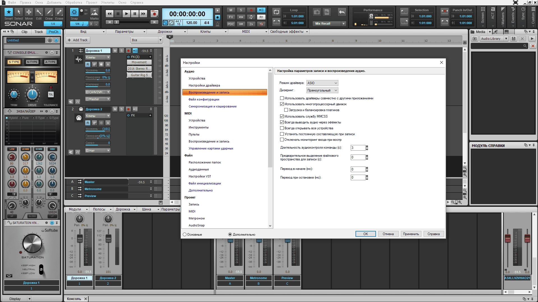Image resolution: width=538 pixels, height=302 pixels.
Task: Click the R! reset button in Mix module
Action: tap(261, 17)
